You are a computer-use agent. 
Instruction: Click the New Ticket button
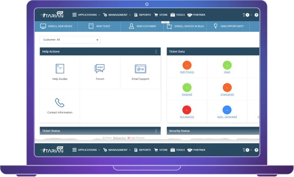pos(99,26)
